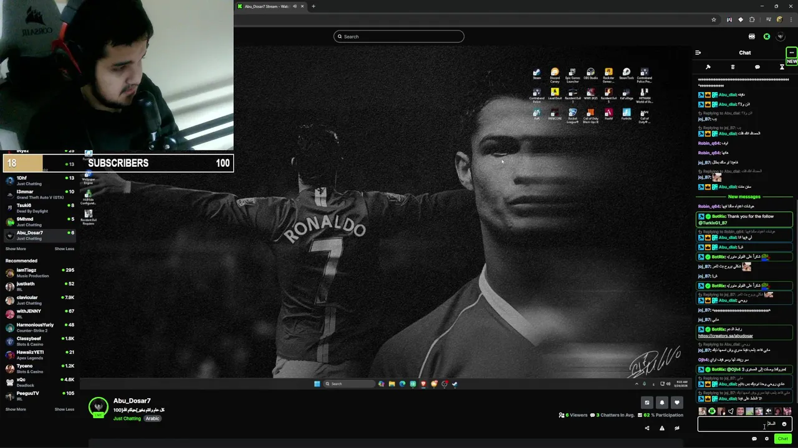Collapse following list with Show Less
This screenshot has width=798, height=448.
(x=64, y=249)
